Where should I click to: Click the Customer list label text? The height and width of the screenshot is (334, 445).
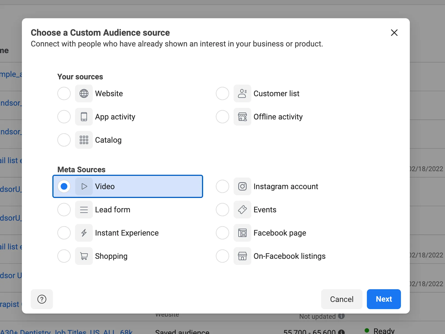pyautogui.click(x=276, y=93)
